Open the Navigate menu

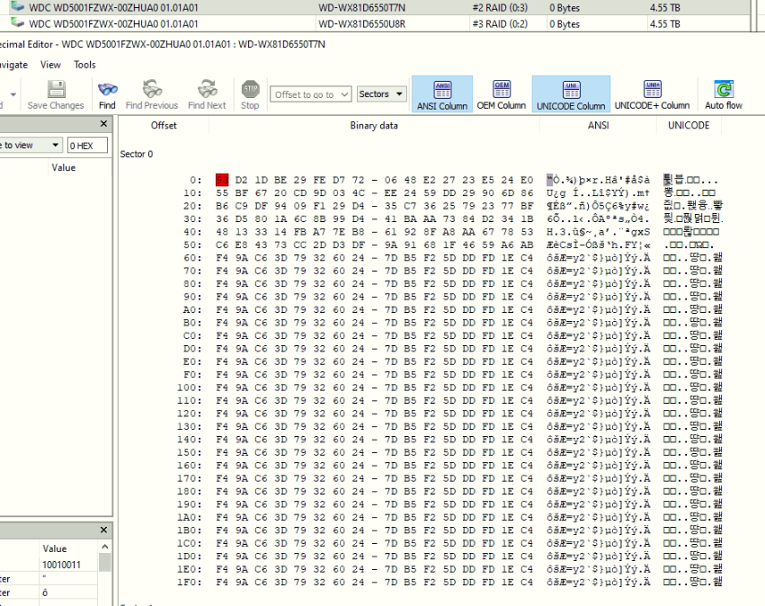pos(13,64)
